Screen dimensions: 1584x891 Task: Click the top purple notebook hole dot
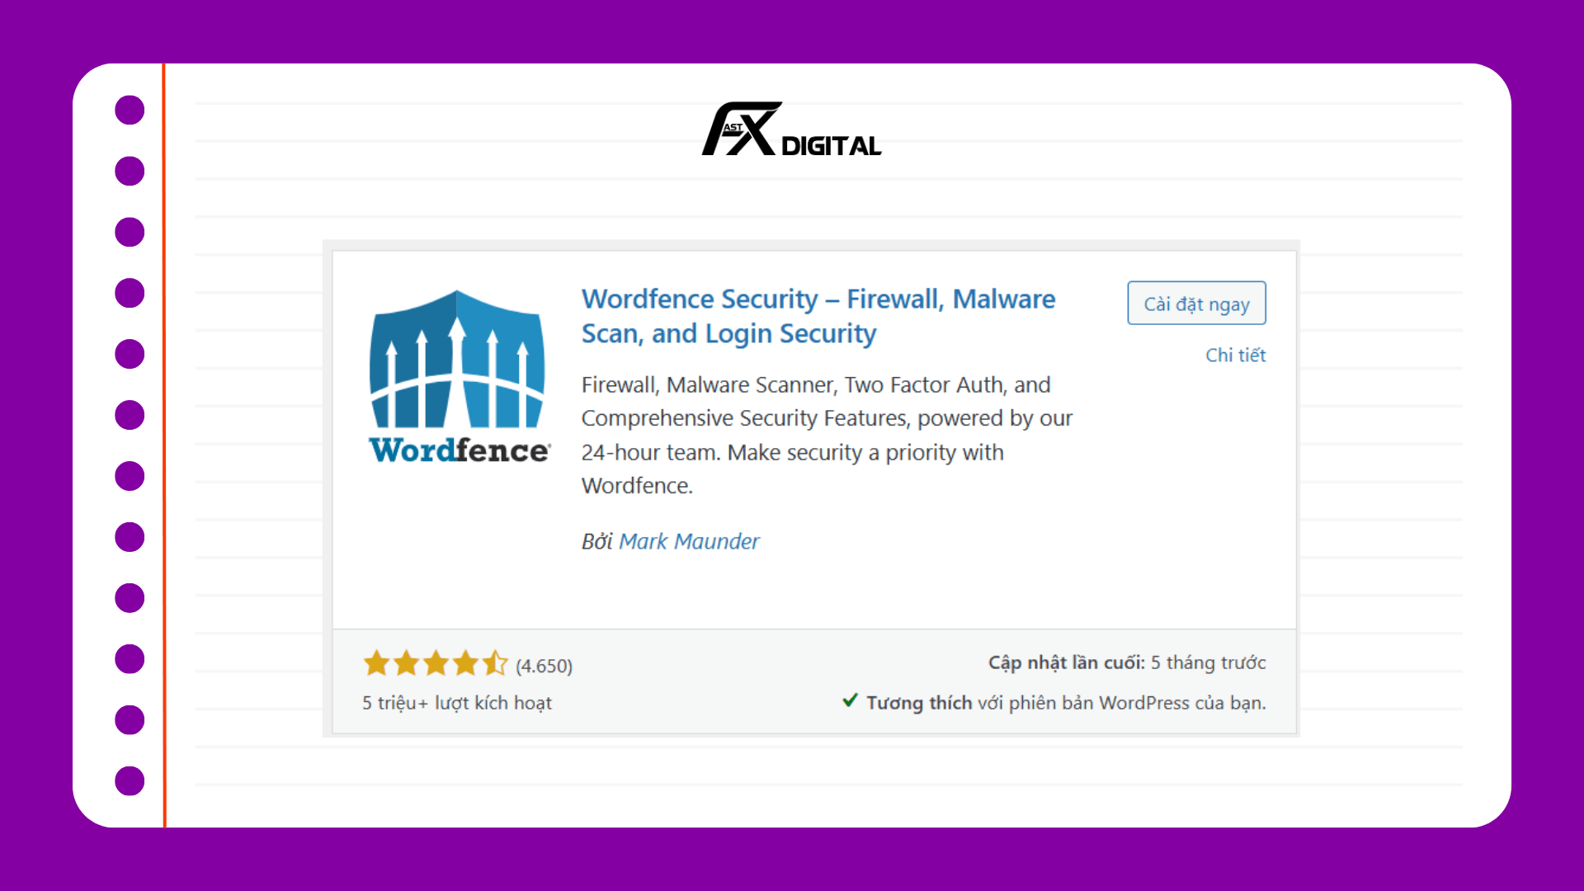pos(130,110)
